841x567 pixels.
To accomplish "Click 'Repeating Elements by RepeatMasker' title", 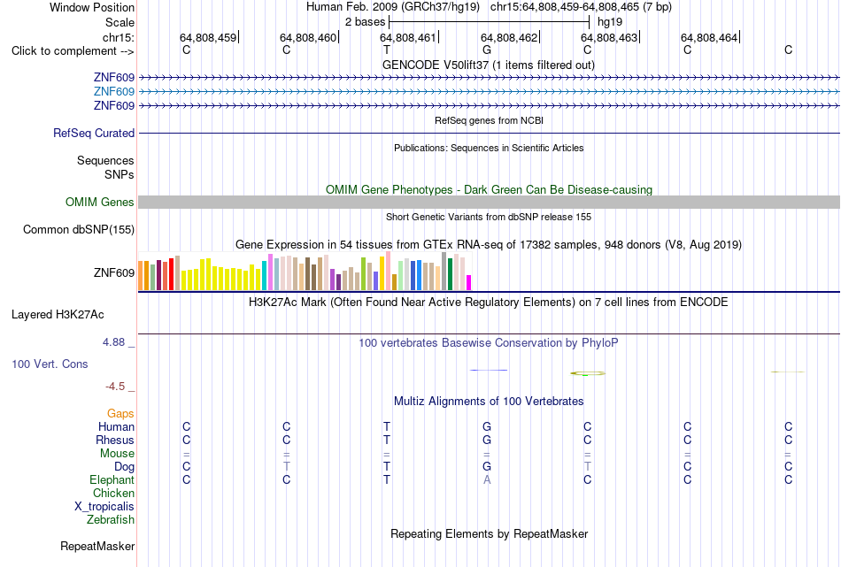I will click(489, 534).
